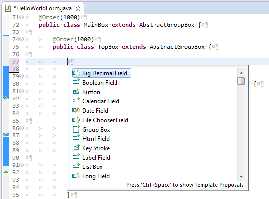Viewport: 269px width, 199px height.
Task: Click the Group Box proposal icon
Action: (x=76, y=129)
